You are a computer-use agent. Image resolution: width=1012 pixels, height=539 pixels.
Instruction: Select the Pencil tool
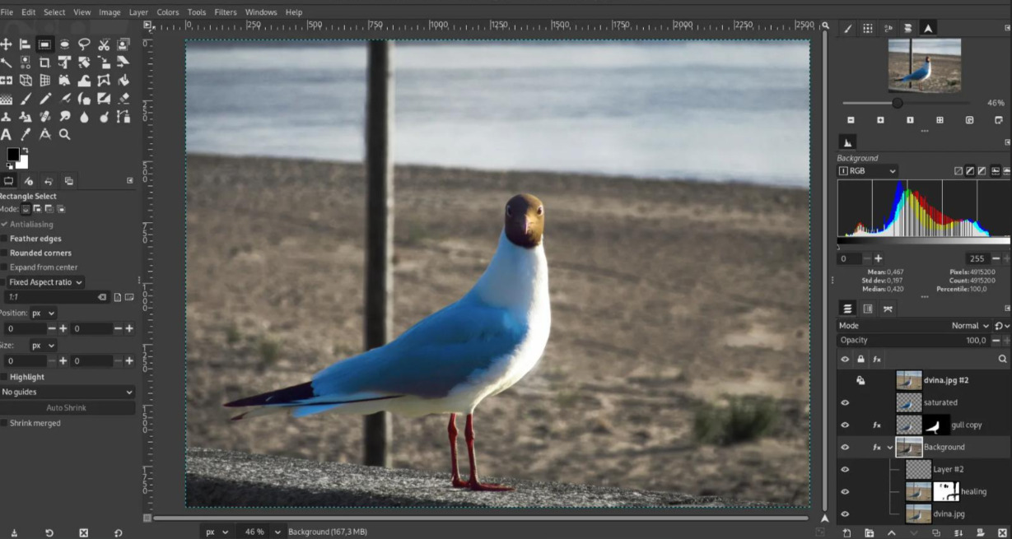[x=44, y=99]
